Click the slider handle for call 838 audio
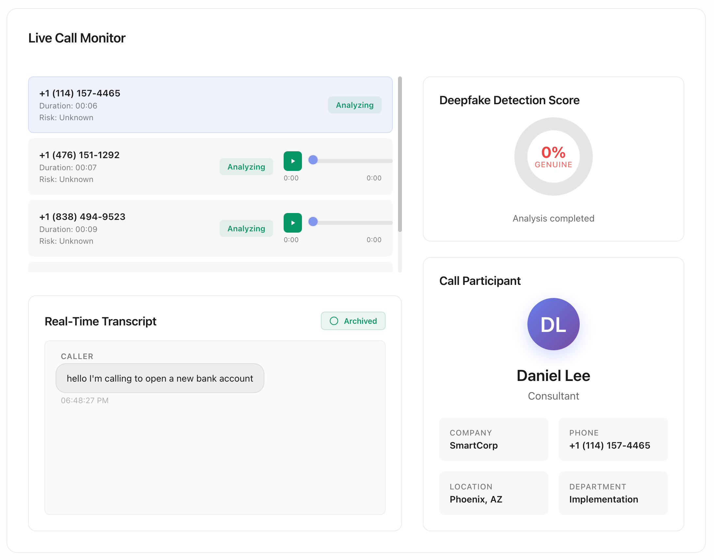714x560 pixels. tap(313, 222)
